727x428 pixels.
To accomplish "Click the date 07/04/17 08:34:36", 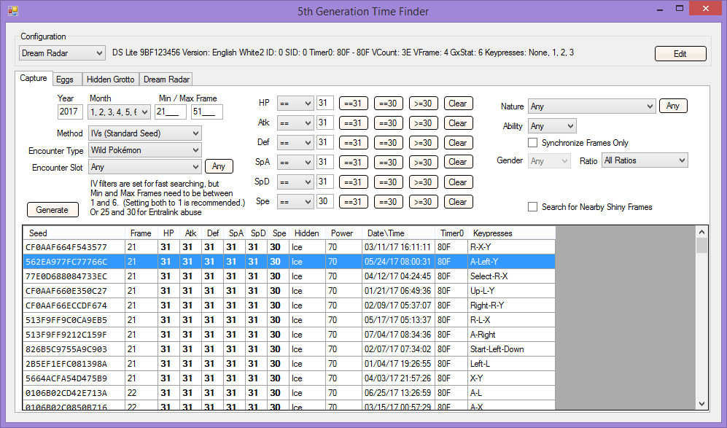I will (398, 335).
